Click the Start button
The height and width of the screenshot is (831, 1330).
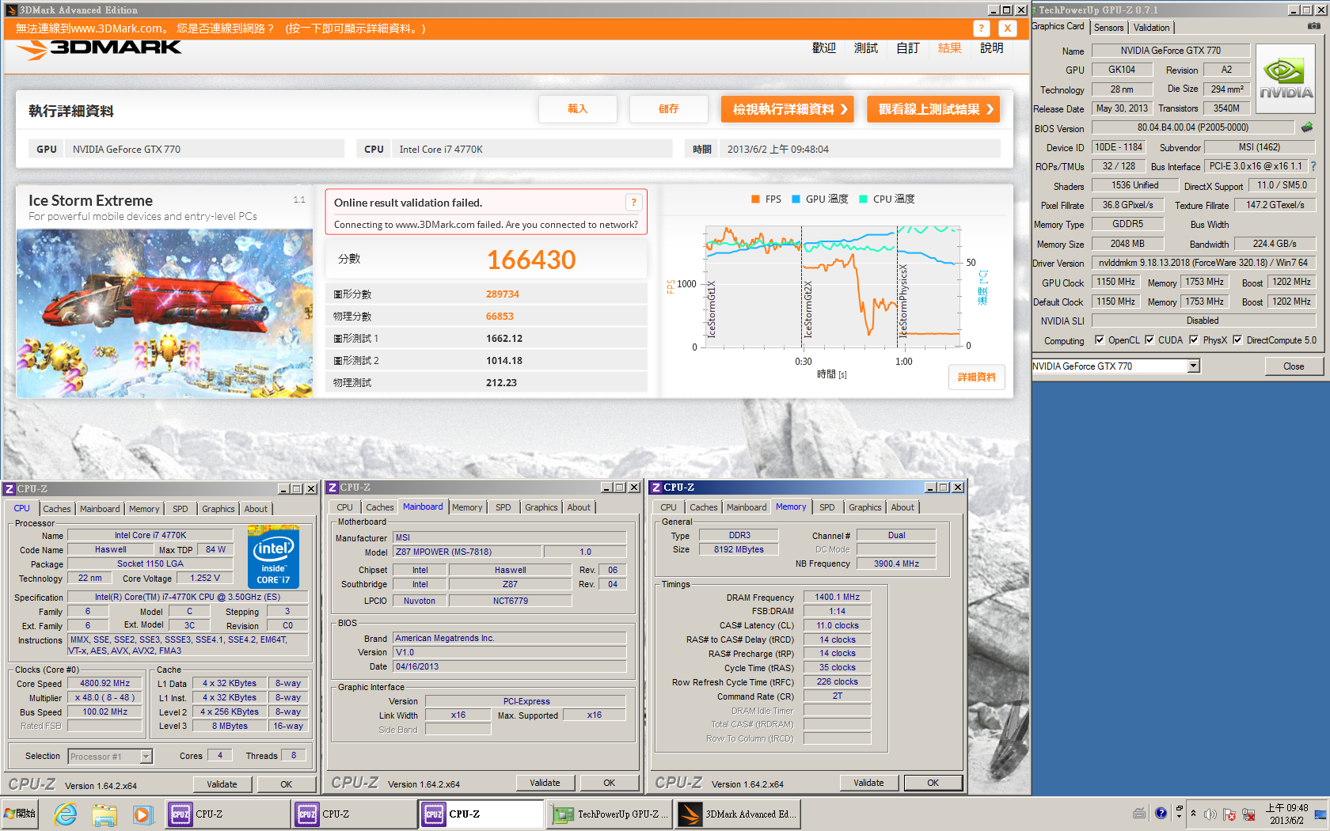coord(21,814)
